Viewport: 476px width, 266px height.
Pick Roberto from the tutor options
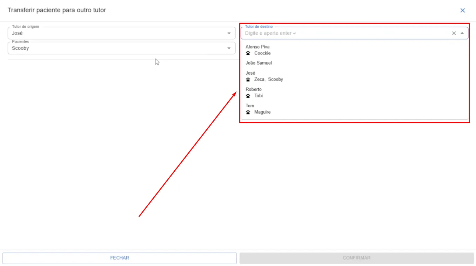click(x=355, y=93)
